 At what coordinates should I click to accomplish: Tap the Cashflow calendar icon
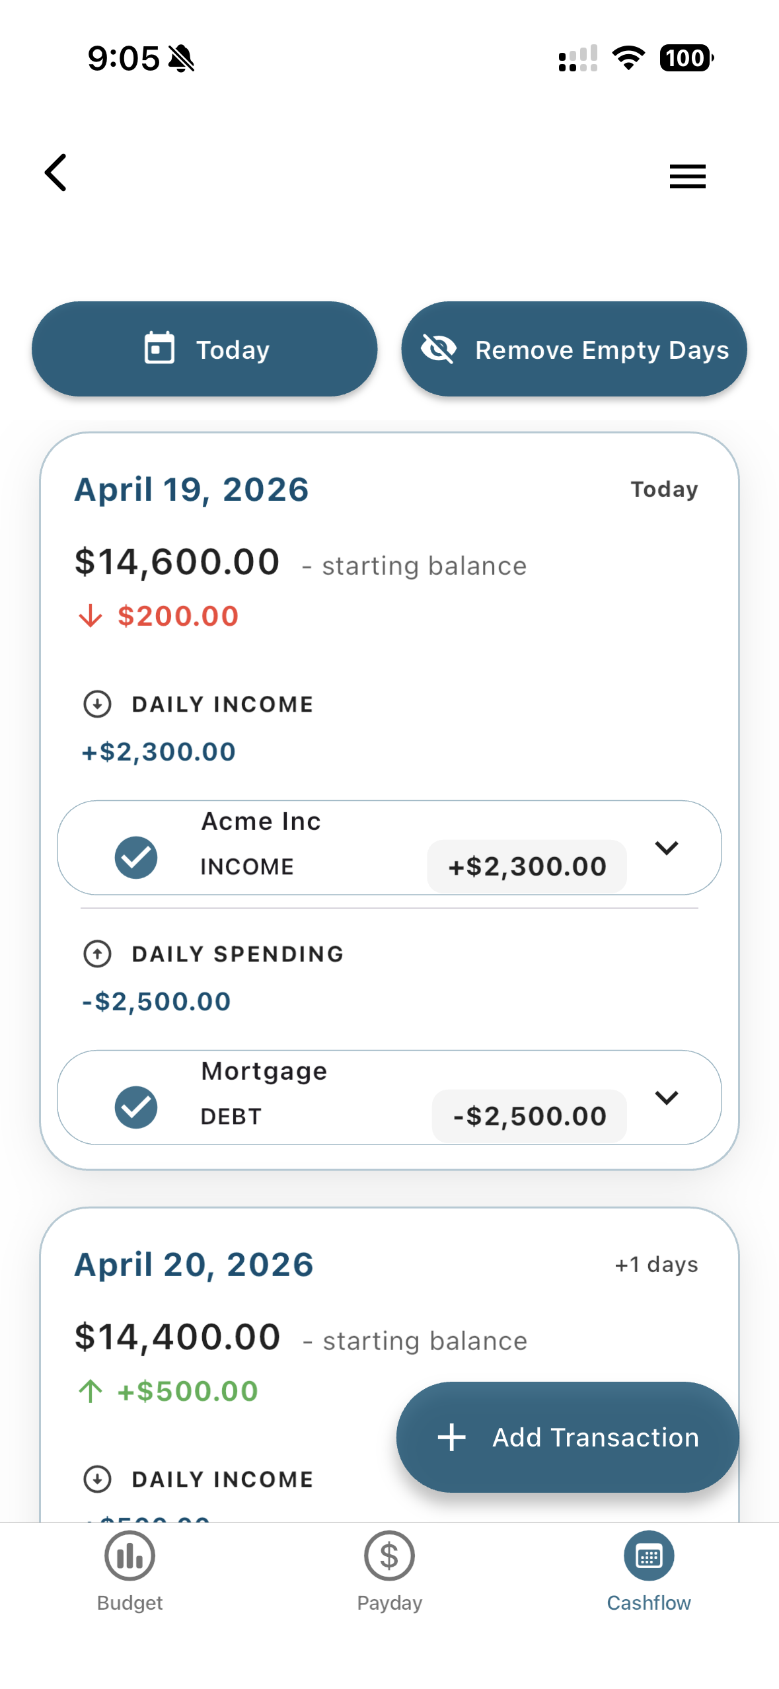click(x=649, y=1556)
